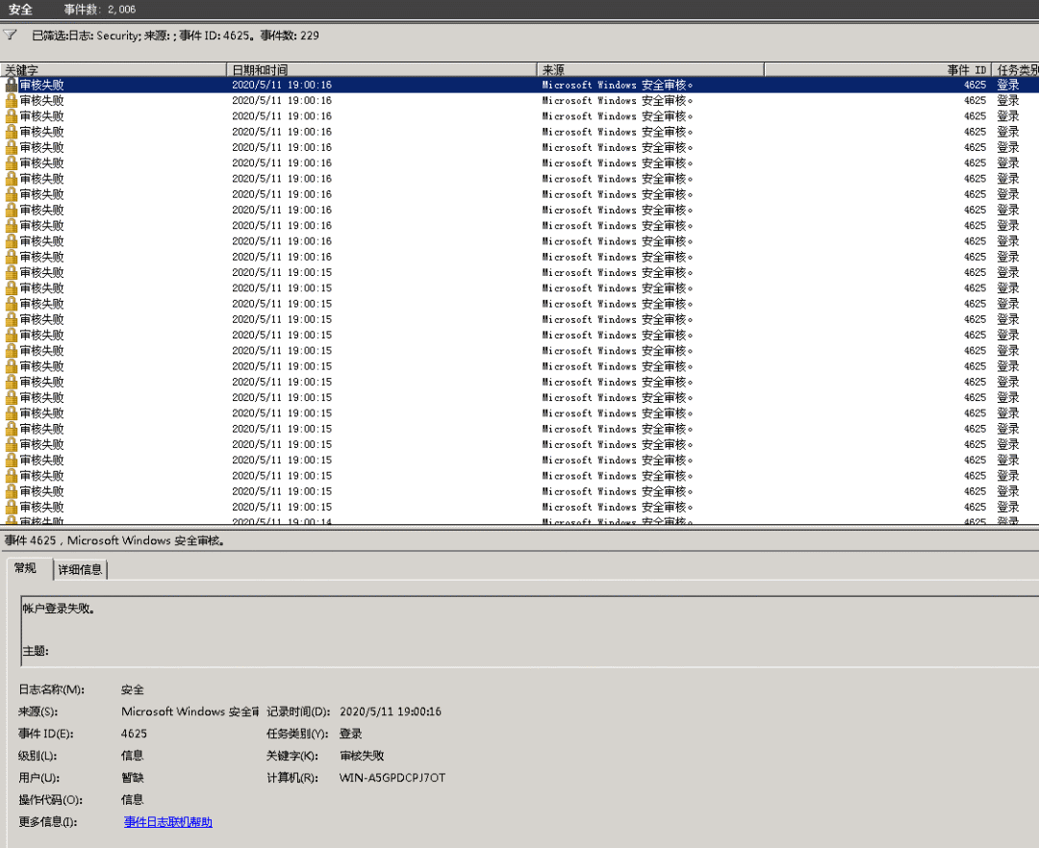
Task: Sort by the 关键字 column header
Action: tap(114, 69)
